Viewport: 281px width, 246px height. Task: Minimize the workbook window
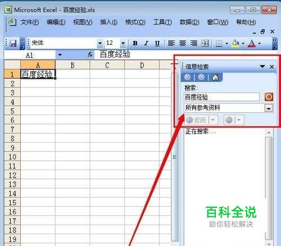254,33
